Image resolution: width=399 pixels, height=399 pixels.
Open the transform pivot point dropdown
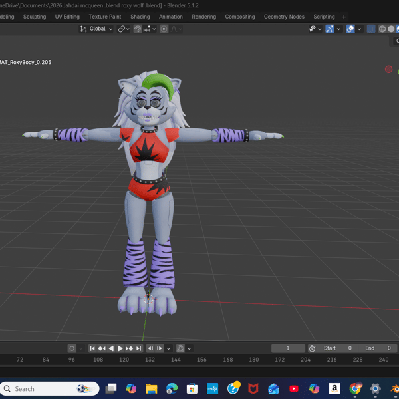[x=124, y=29]
